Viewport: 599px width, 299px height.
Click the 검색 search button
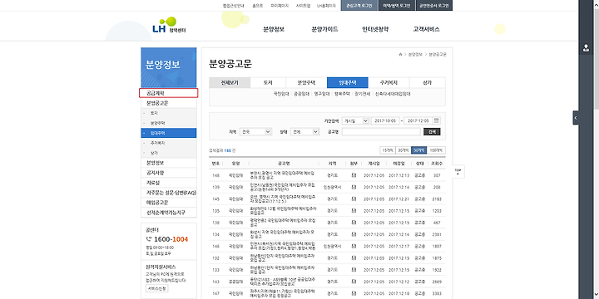click(x=432, y=131)
